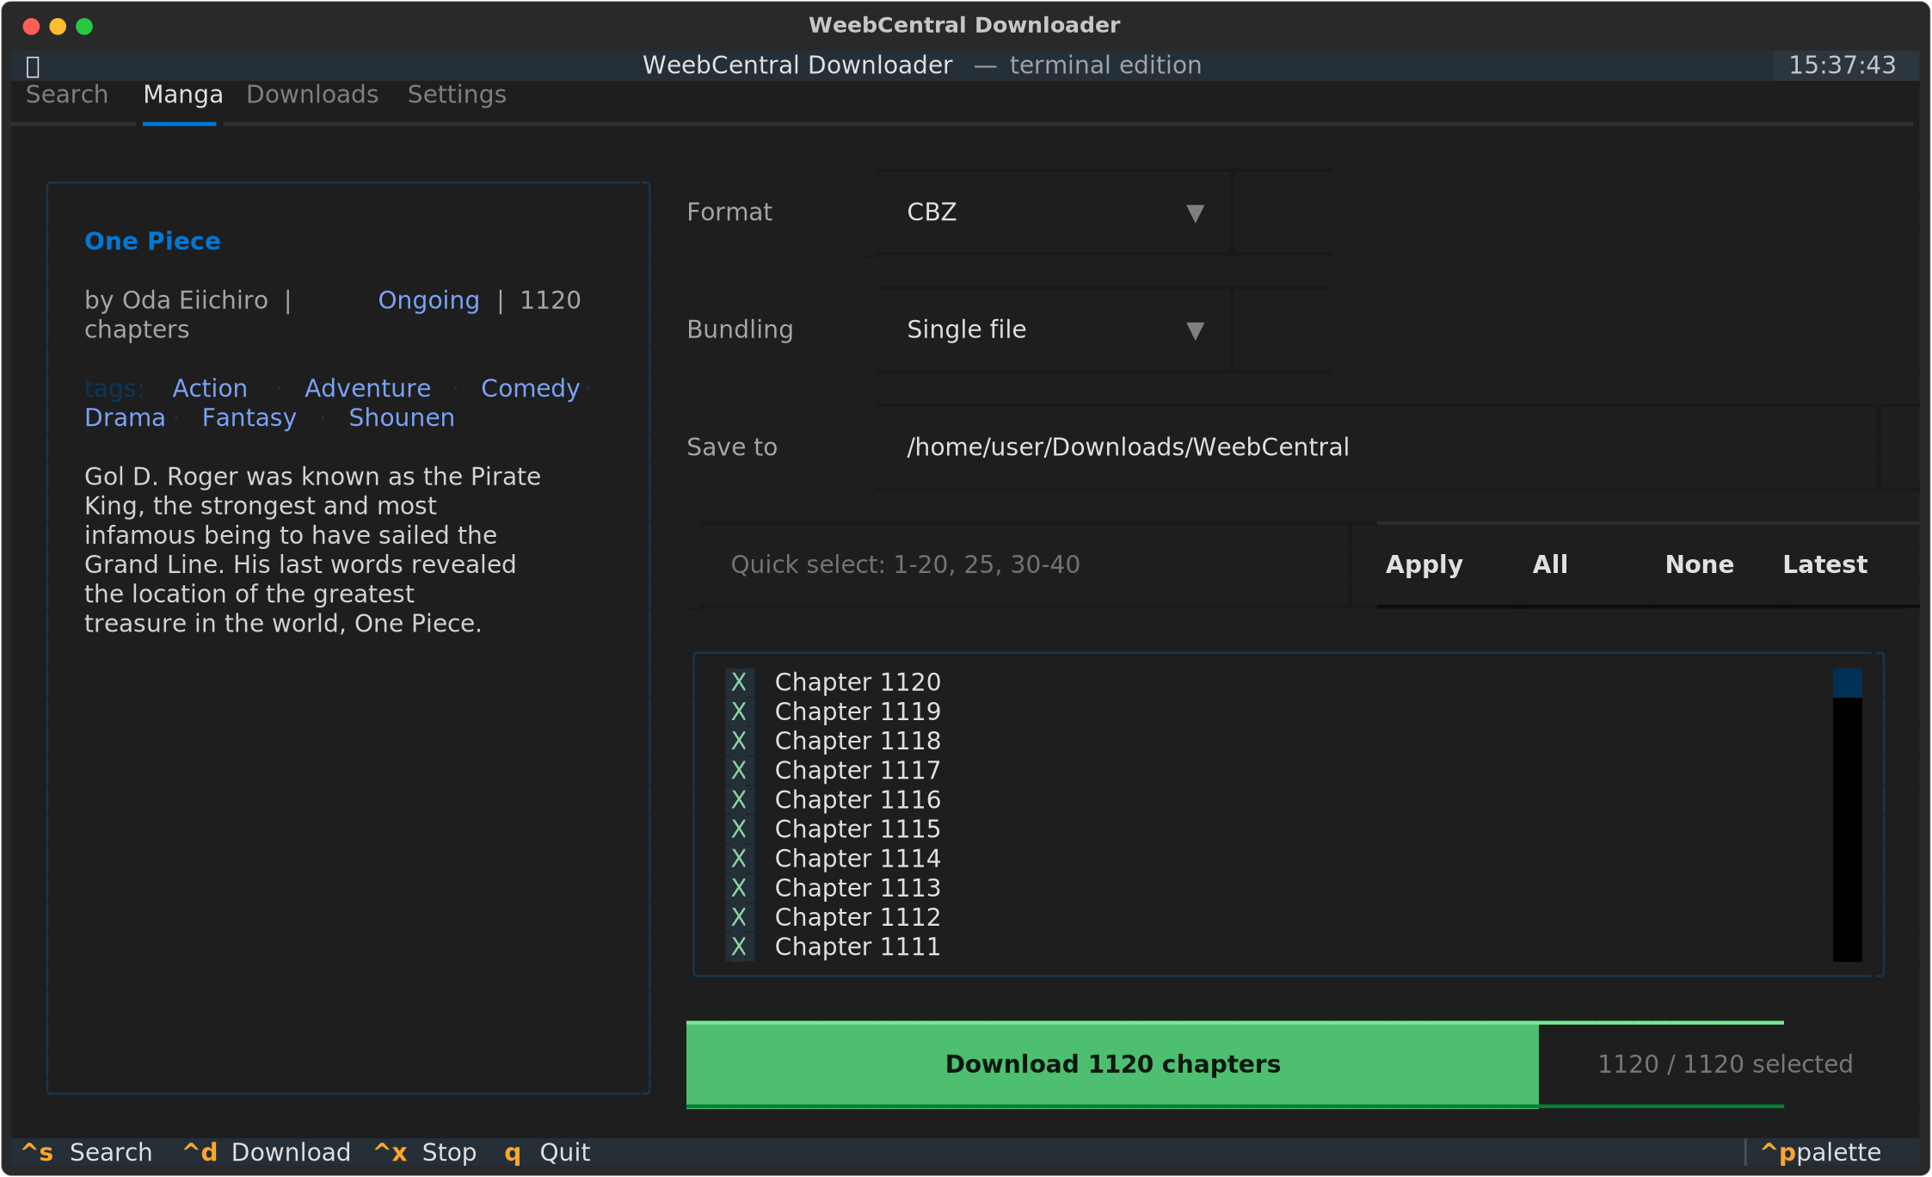Click the Action tag link

coord(210,388)
